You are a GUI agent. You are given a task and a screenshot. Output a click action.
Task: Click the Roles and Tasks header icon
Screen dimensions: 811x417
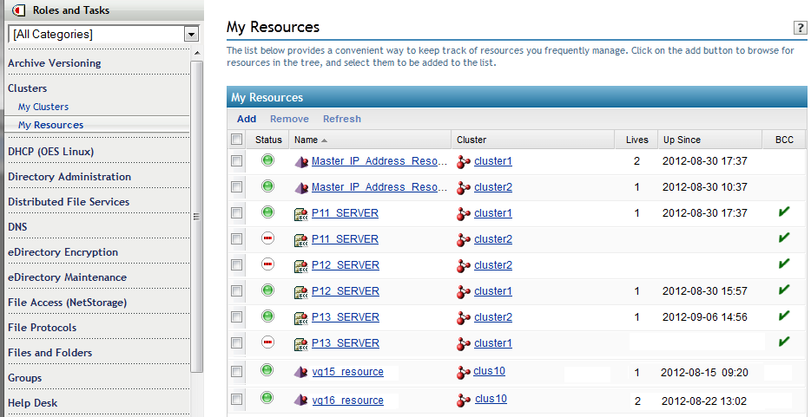click(x=18, y=10)
